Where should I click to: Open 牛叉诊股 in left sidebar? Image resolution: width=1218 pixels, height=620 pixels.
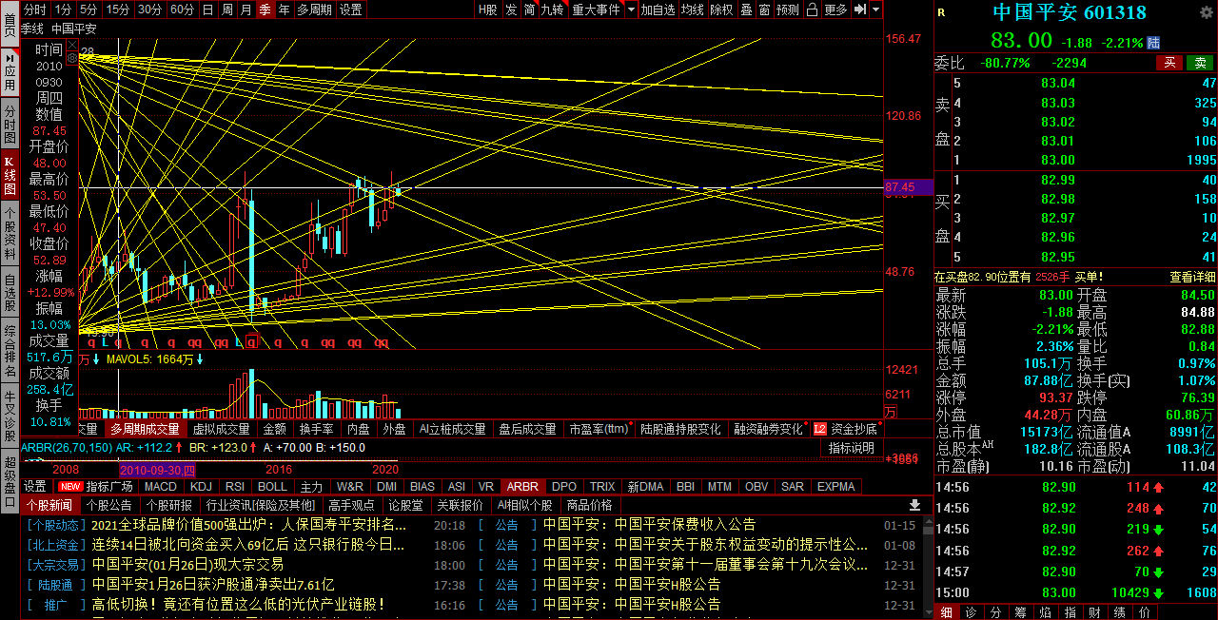coord(10,414)
